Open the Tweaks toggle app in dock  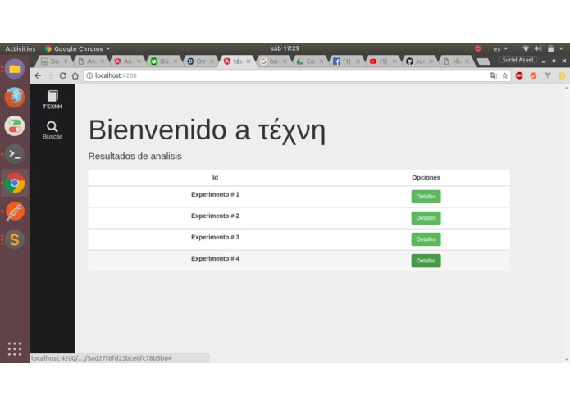click(x=15, y=125)
